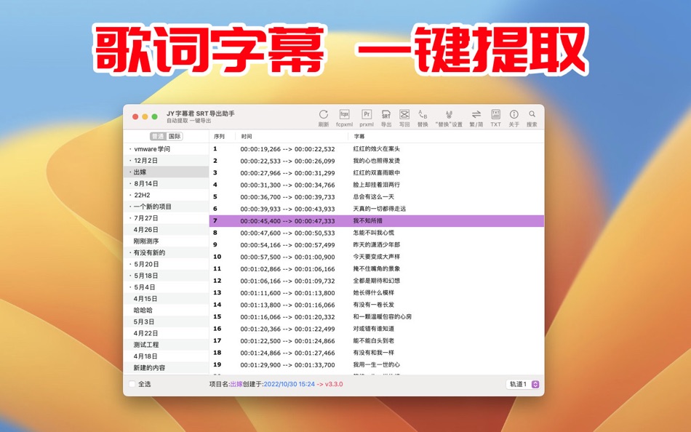
Task: Select the 哈哈哈 project
Action: 166,310
